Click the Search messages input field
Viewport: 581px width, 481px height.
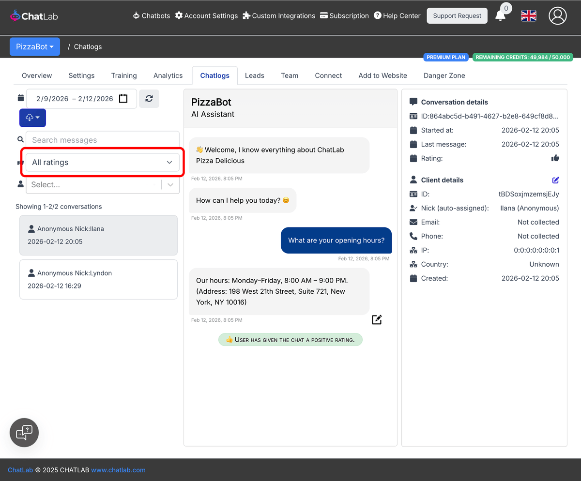102,140
